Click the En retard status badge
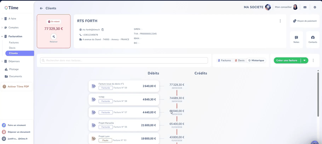The image size is (322, 144). pyautogui.click(x=54, y=22)
